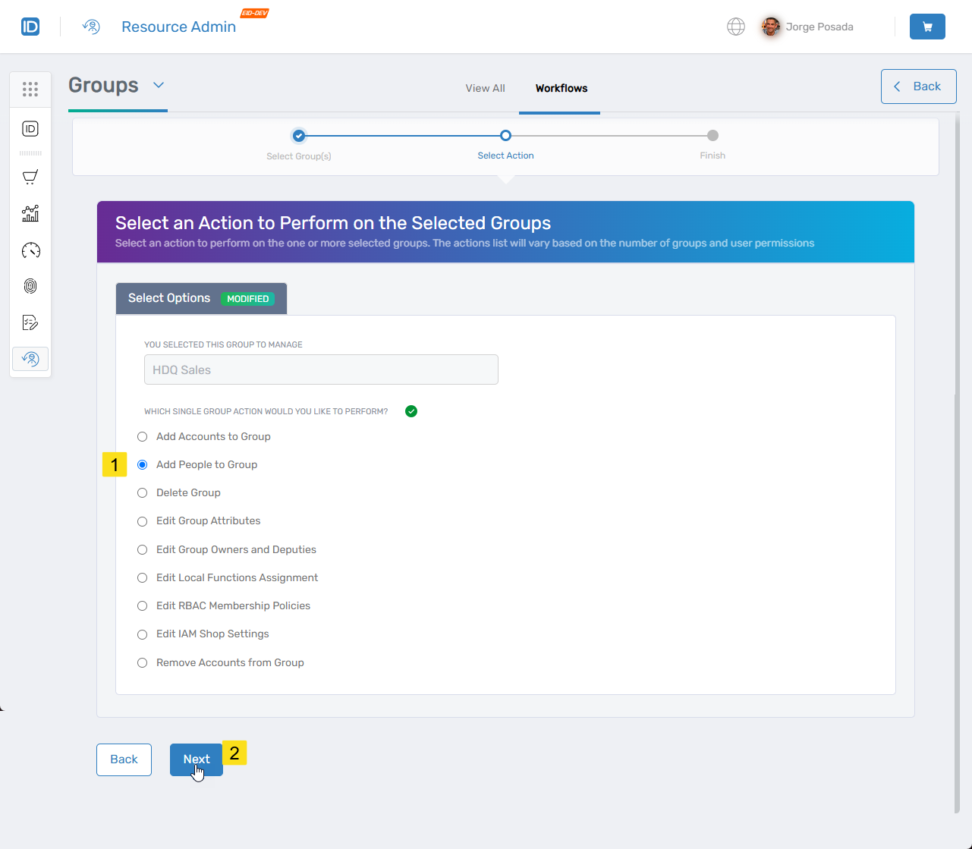Open the analytics chart sidebar icon

(x=30, y=213)
